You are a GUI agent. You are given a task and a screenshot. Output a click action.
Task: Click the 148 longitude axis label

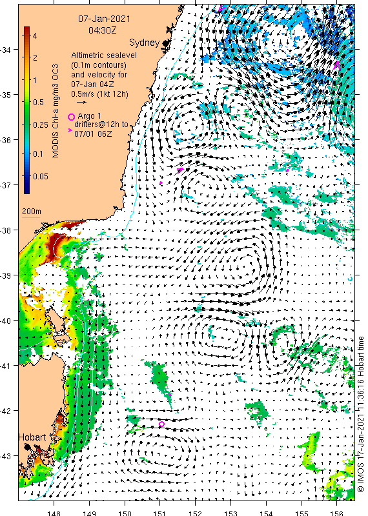pyautogui.click(x=54, y=513)
